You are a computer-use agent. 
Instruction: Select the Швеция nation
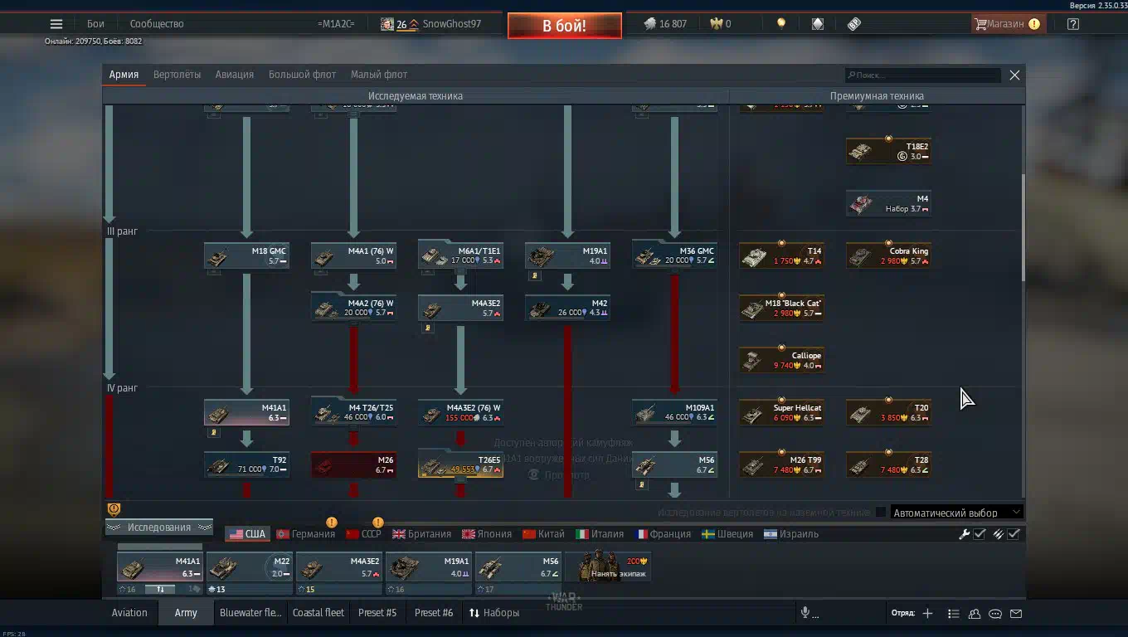click(x=727, y=534)
